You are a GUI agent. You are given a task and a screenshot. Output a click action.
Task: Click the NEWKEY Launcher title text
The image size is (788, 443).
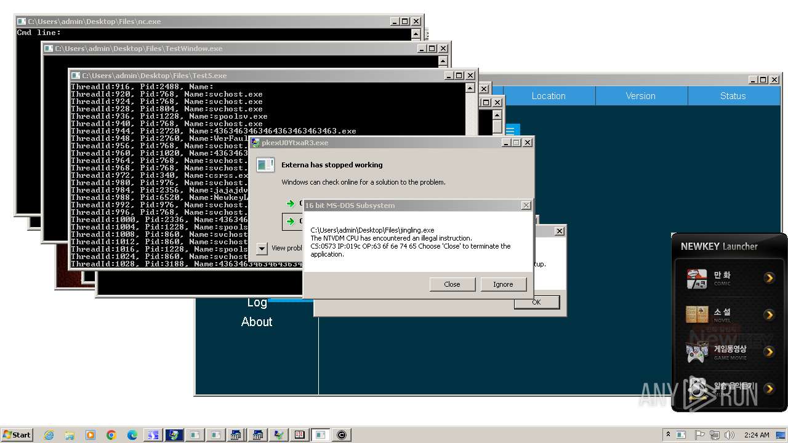click(719, 246)
